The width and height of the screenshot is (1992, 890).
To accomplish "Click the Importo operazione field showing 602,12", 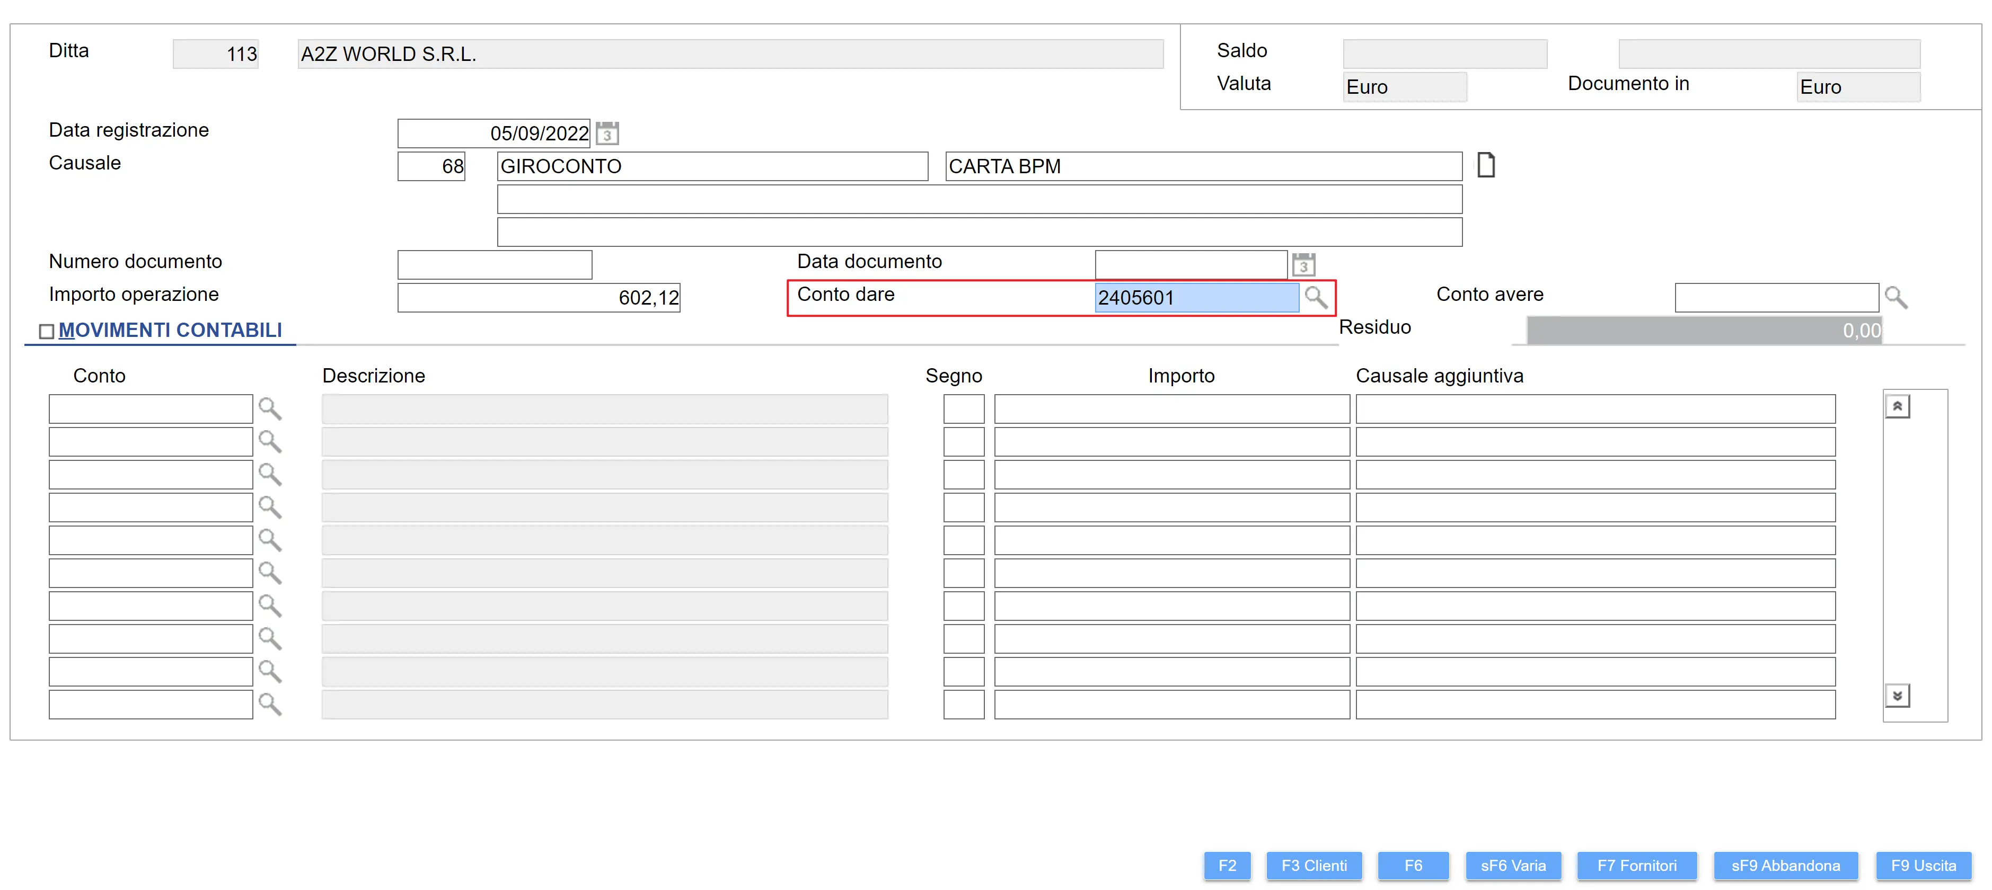I will 538,297.
